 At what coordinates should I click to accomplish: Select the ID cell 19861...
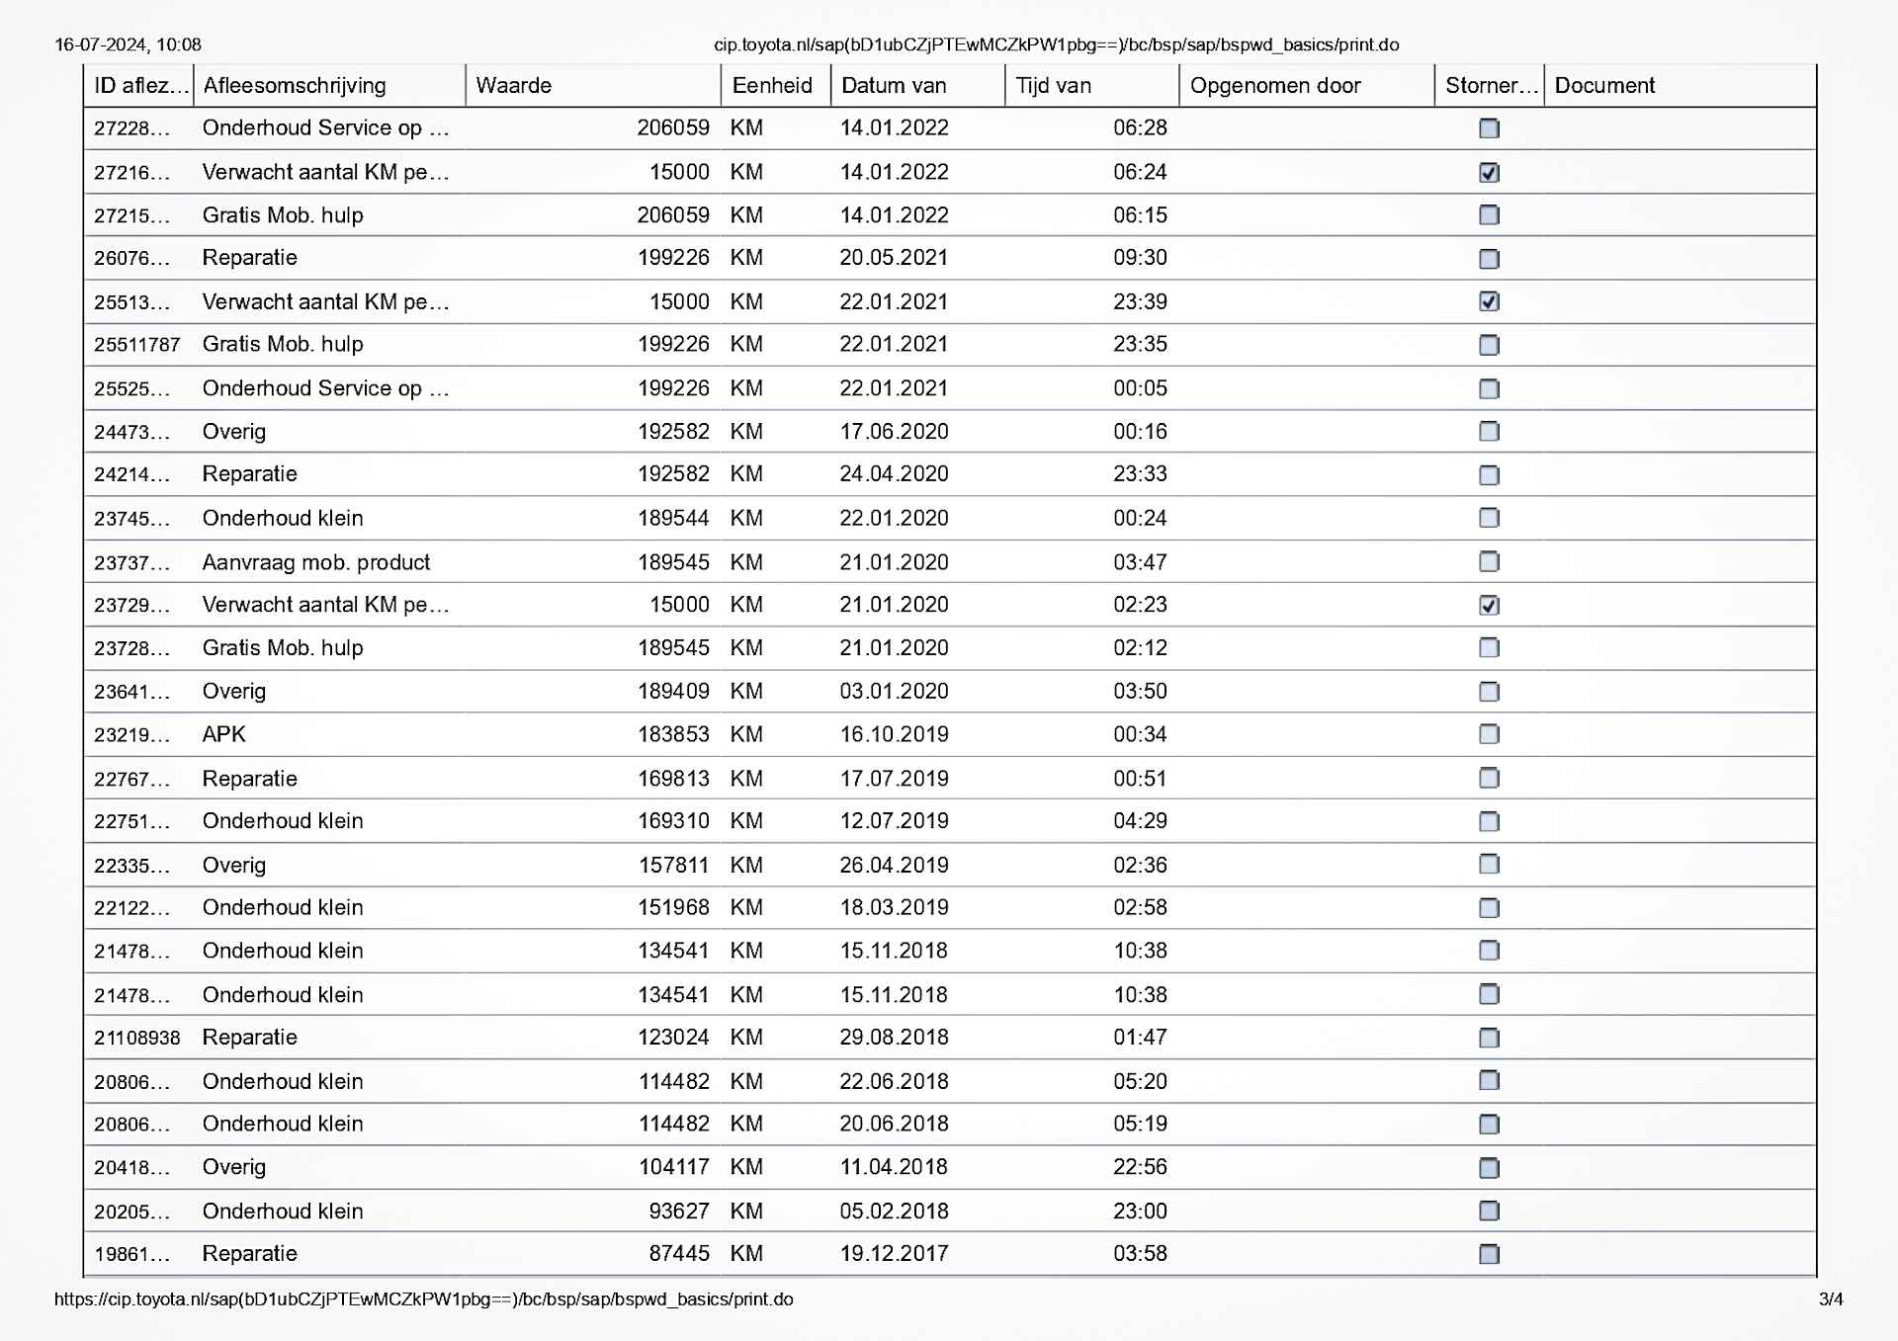pos(132,1255)
